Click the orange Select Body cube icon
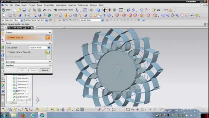209x118 pixels. [x=48, y=38]
